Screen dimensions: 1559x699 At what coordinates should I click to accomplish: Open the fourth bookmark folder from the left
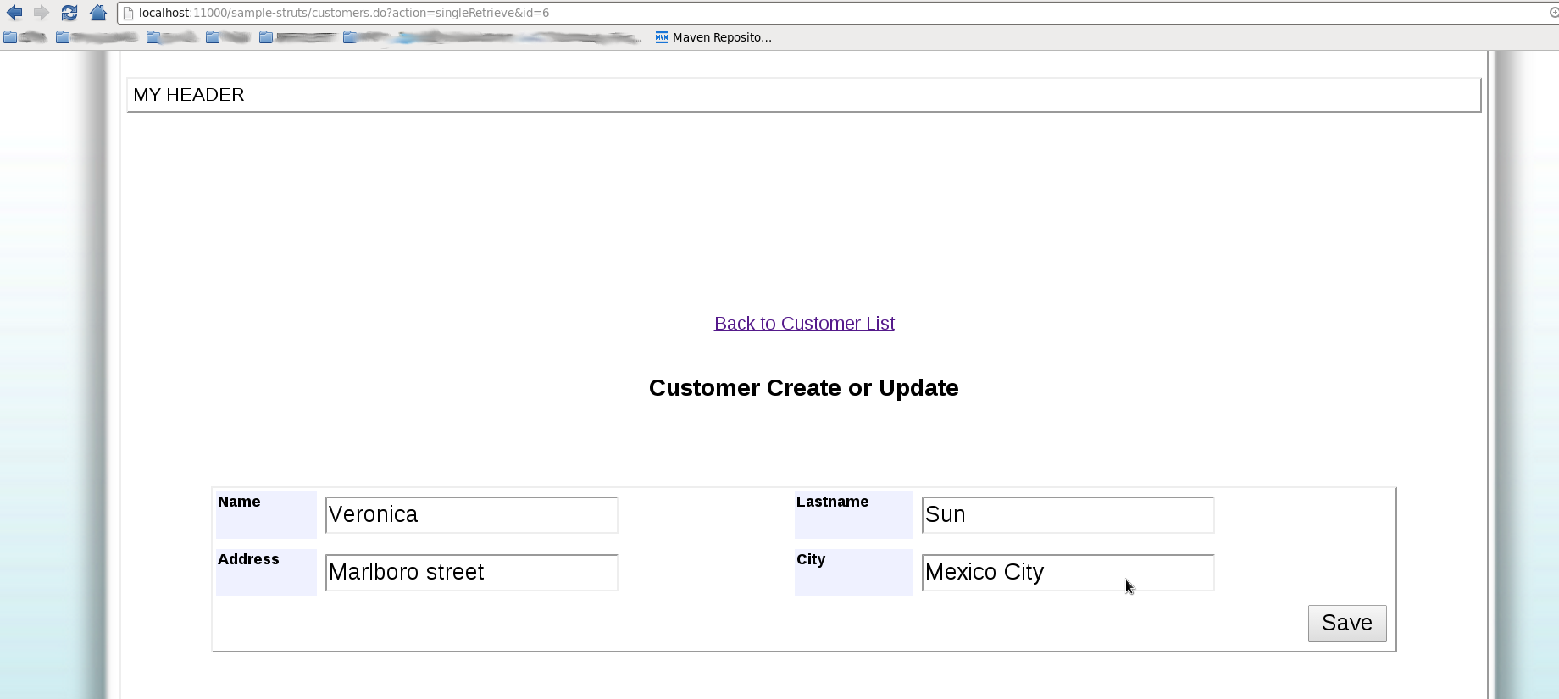(x=227, y=37)
